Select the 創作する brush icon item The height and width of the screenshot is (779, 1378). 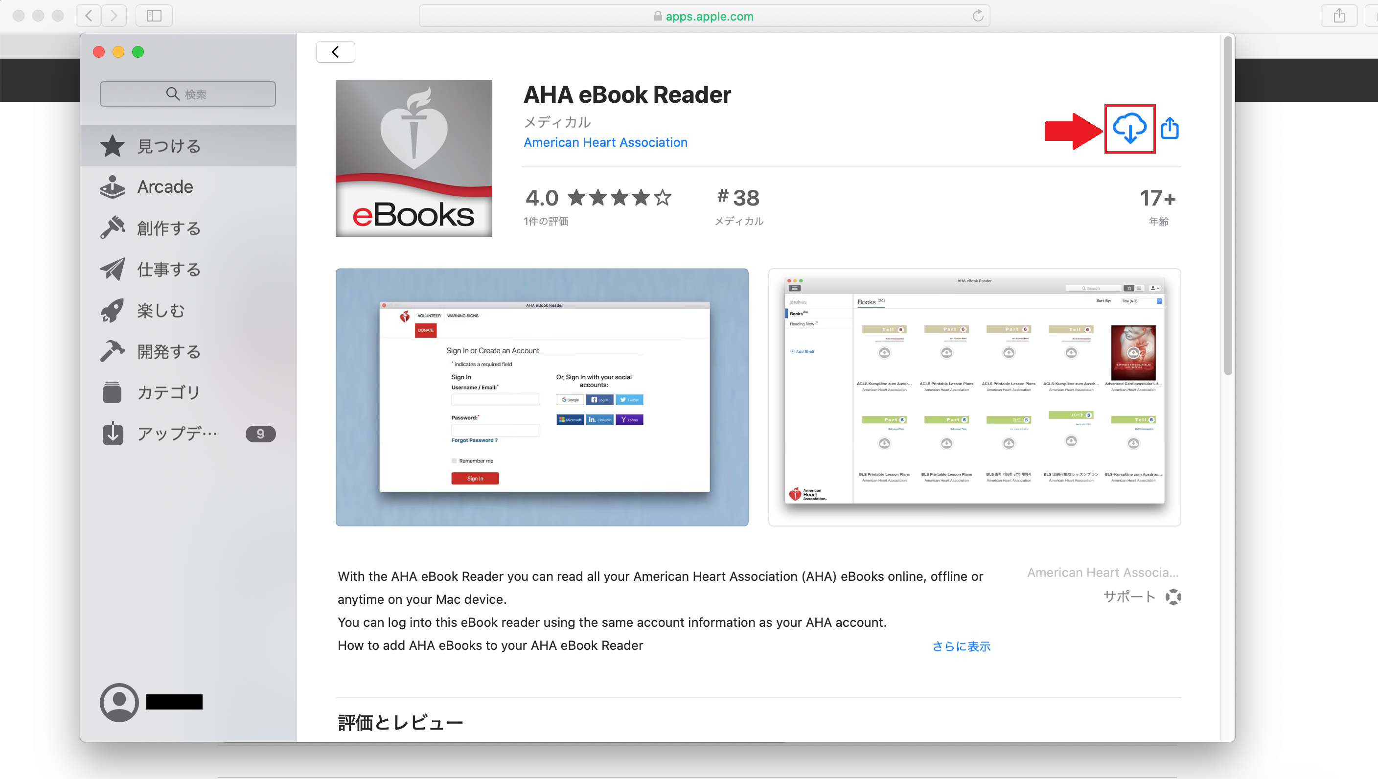(x=168, y=228)
